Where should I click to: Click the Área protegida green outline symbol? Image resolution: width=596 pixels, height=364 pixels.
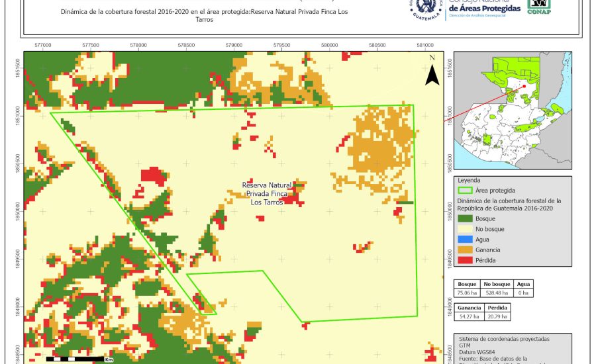pyautogui.click(x=464, y=190)
